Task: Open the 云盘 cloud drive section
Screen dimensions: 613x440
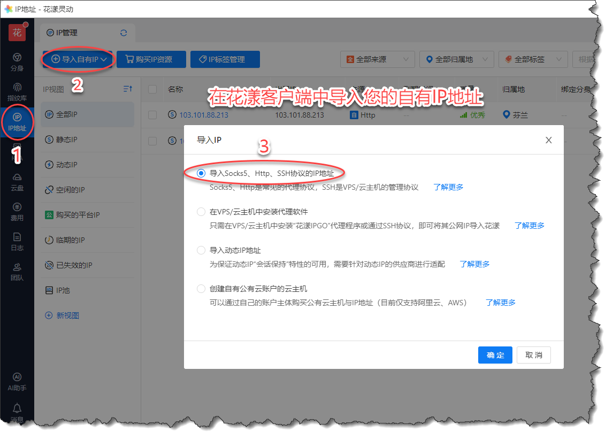Action: (x=17, y=182)
